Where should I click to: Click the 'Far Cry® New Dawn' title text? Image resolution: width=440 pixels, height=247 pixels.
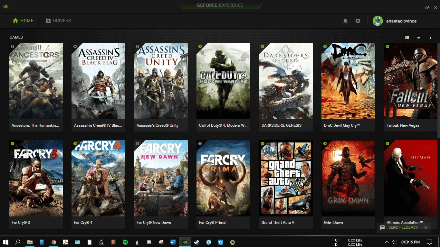(154, 223)
